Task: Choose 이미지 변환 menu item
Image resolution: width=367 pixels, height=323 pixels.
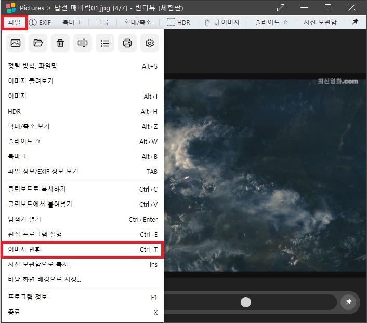Action: click(82, 250)
